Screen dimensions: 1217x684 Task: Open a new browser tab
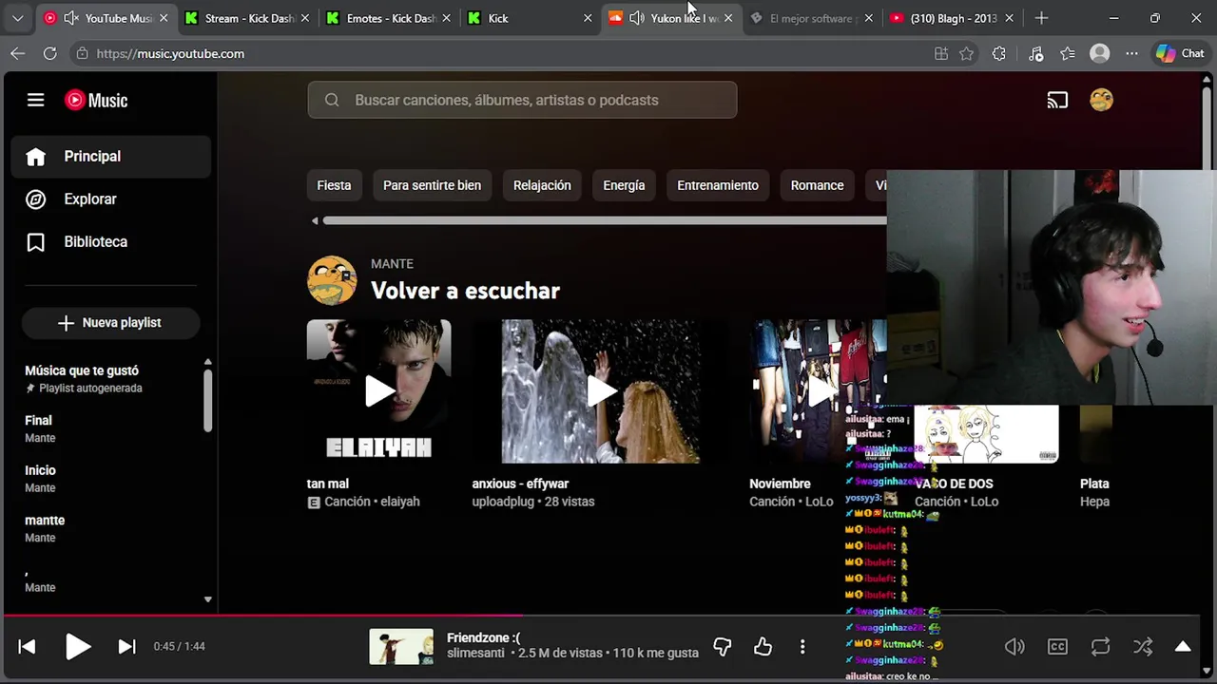click(1041, 18)
